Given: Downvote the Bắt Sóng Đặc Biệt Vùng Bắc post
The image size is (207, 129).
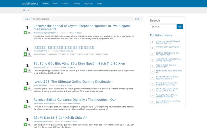Looking at the screenshot, I should [x=29, y=70].
